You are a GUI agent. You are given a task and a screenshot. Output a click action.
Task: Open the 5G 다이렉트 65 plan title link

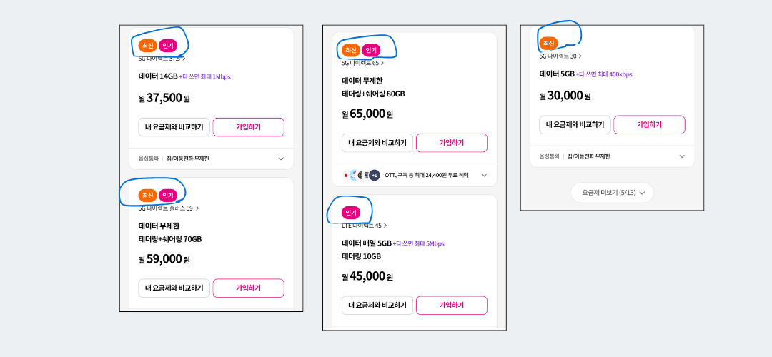click(362, 63)
